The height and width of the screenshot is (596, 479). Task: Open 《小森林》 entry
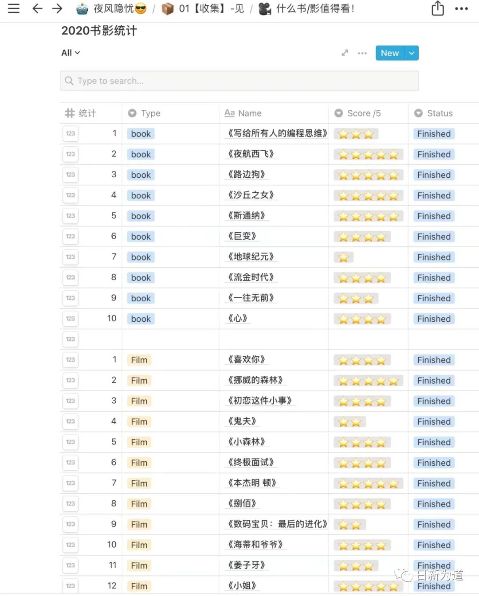point(247,442)
